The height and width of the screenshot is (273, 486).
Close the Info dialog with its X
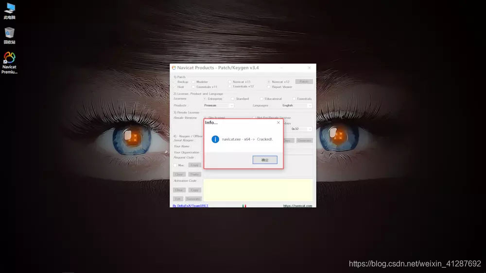(x=278, y=122)
